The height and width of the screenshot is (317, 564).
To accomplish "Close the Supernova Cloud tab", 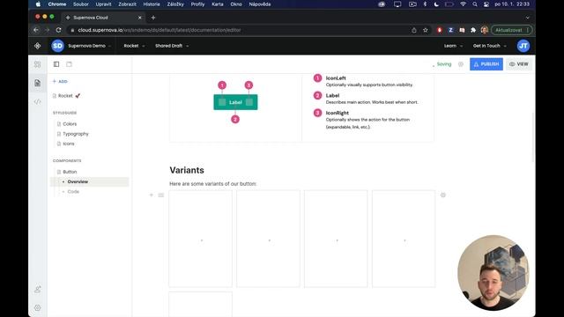I will 140,18.
